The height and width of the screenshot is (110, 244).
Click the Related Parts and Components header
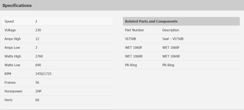[151, 21]
